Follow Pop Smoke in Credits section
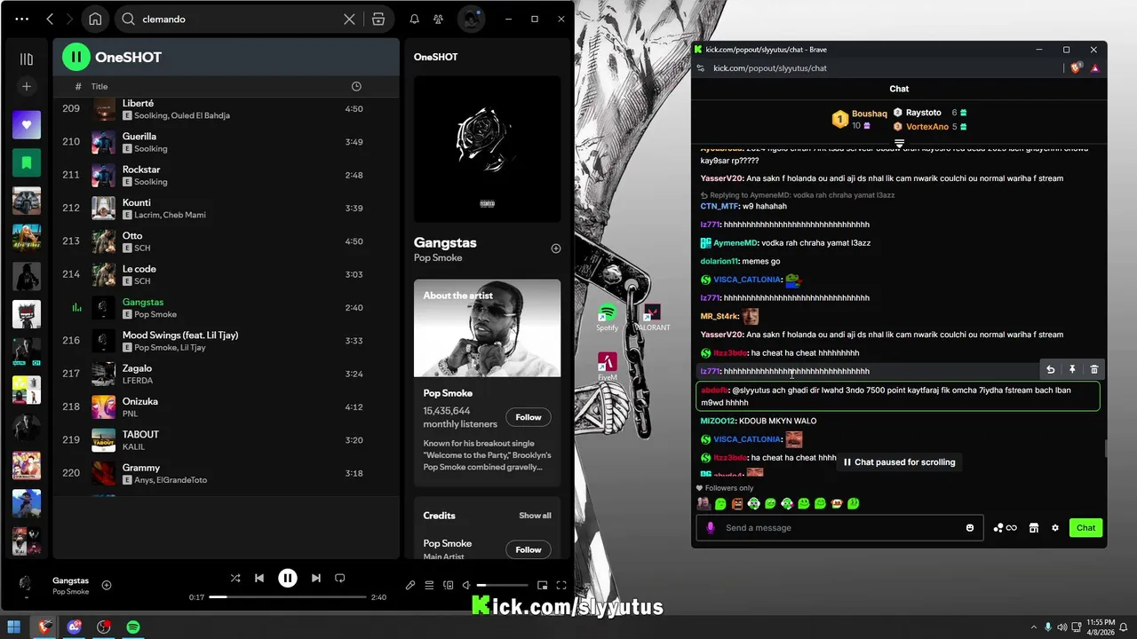The width and height of the screenshot is (1137, 639). pyautogui.click(x=529, y=550)
